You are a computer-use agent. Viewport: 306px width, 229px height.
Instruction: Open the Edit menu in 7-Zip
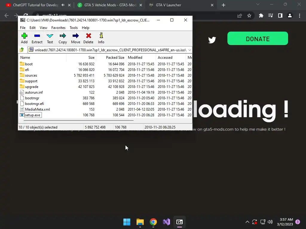click(32, 28)
